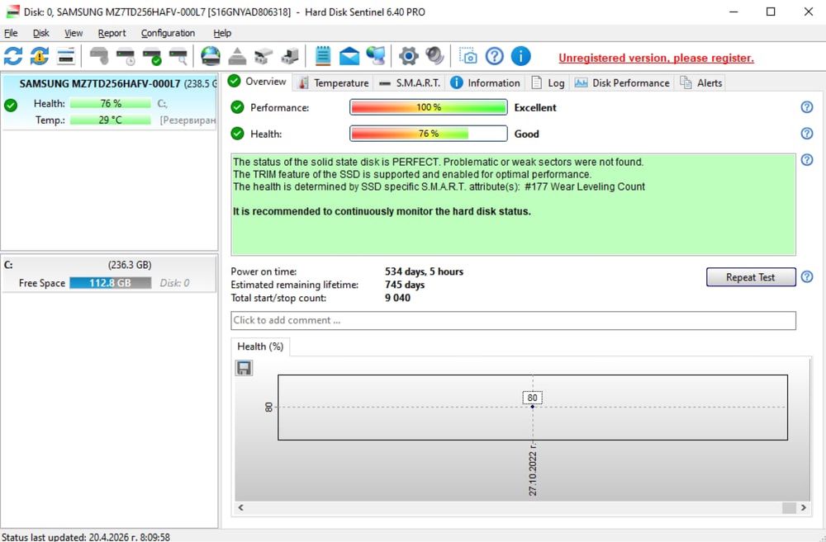Click the camera screenshot capture icon

point(468,56)
